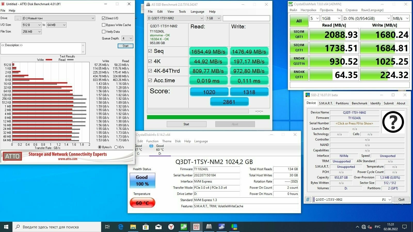The height and width of the screenshot is (232, 413).
Task: Uncheck the Seq test in AS SSD
Action: (x=150, y=51)
